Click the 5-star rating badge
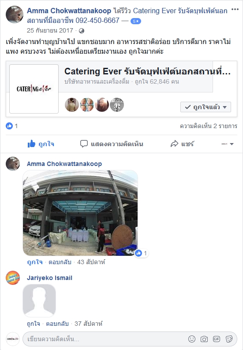This screenshot has width=243, height=350. pos(136,21)
